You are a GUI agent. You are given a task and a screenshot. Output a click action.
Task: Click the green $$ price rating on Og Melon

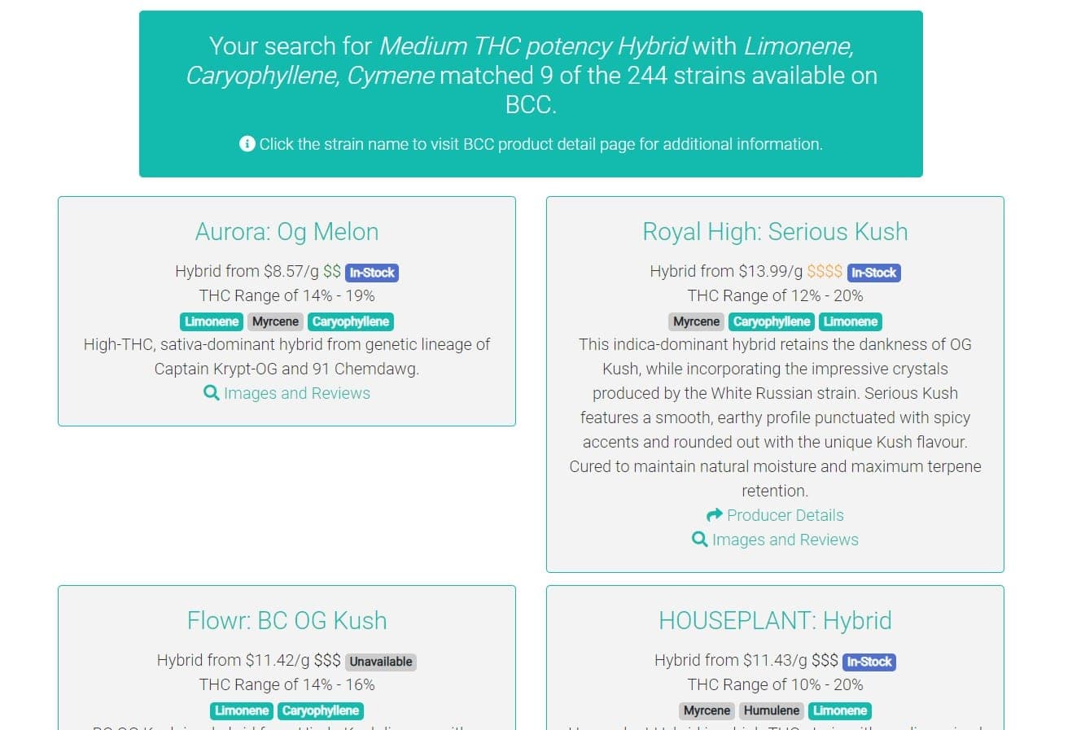click(x=332, y=272)
